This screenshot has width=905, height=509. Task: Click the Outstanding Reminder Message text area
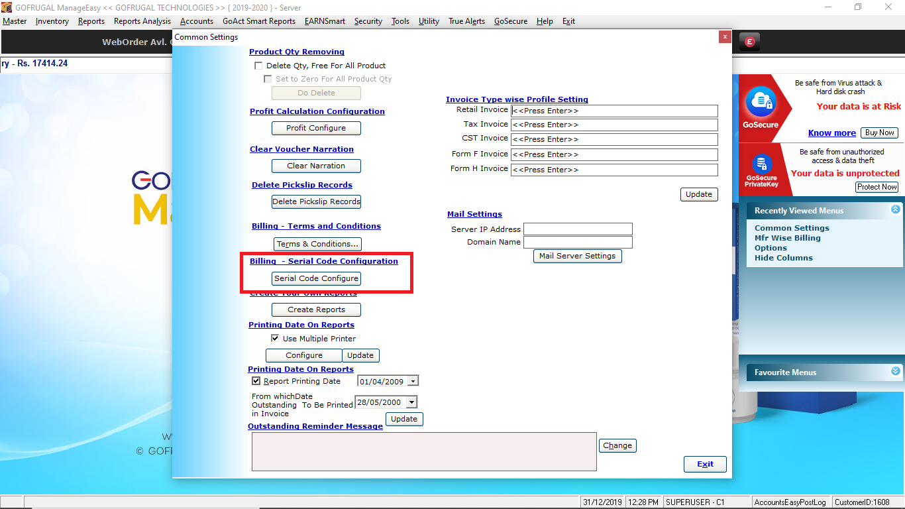tap(424, 452)
